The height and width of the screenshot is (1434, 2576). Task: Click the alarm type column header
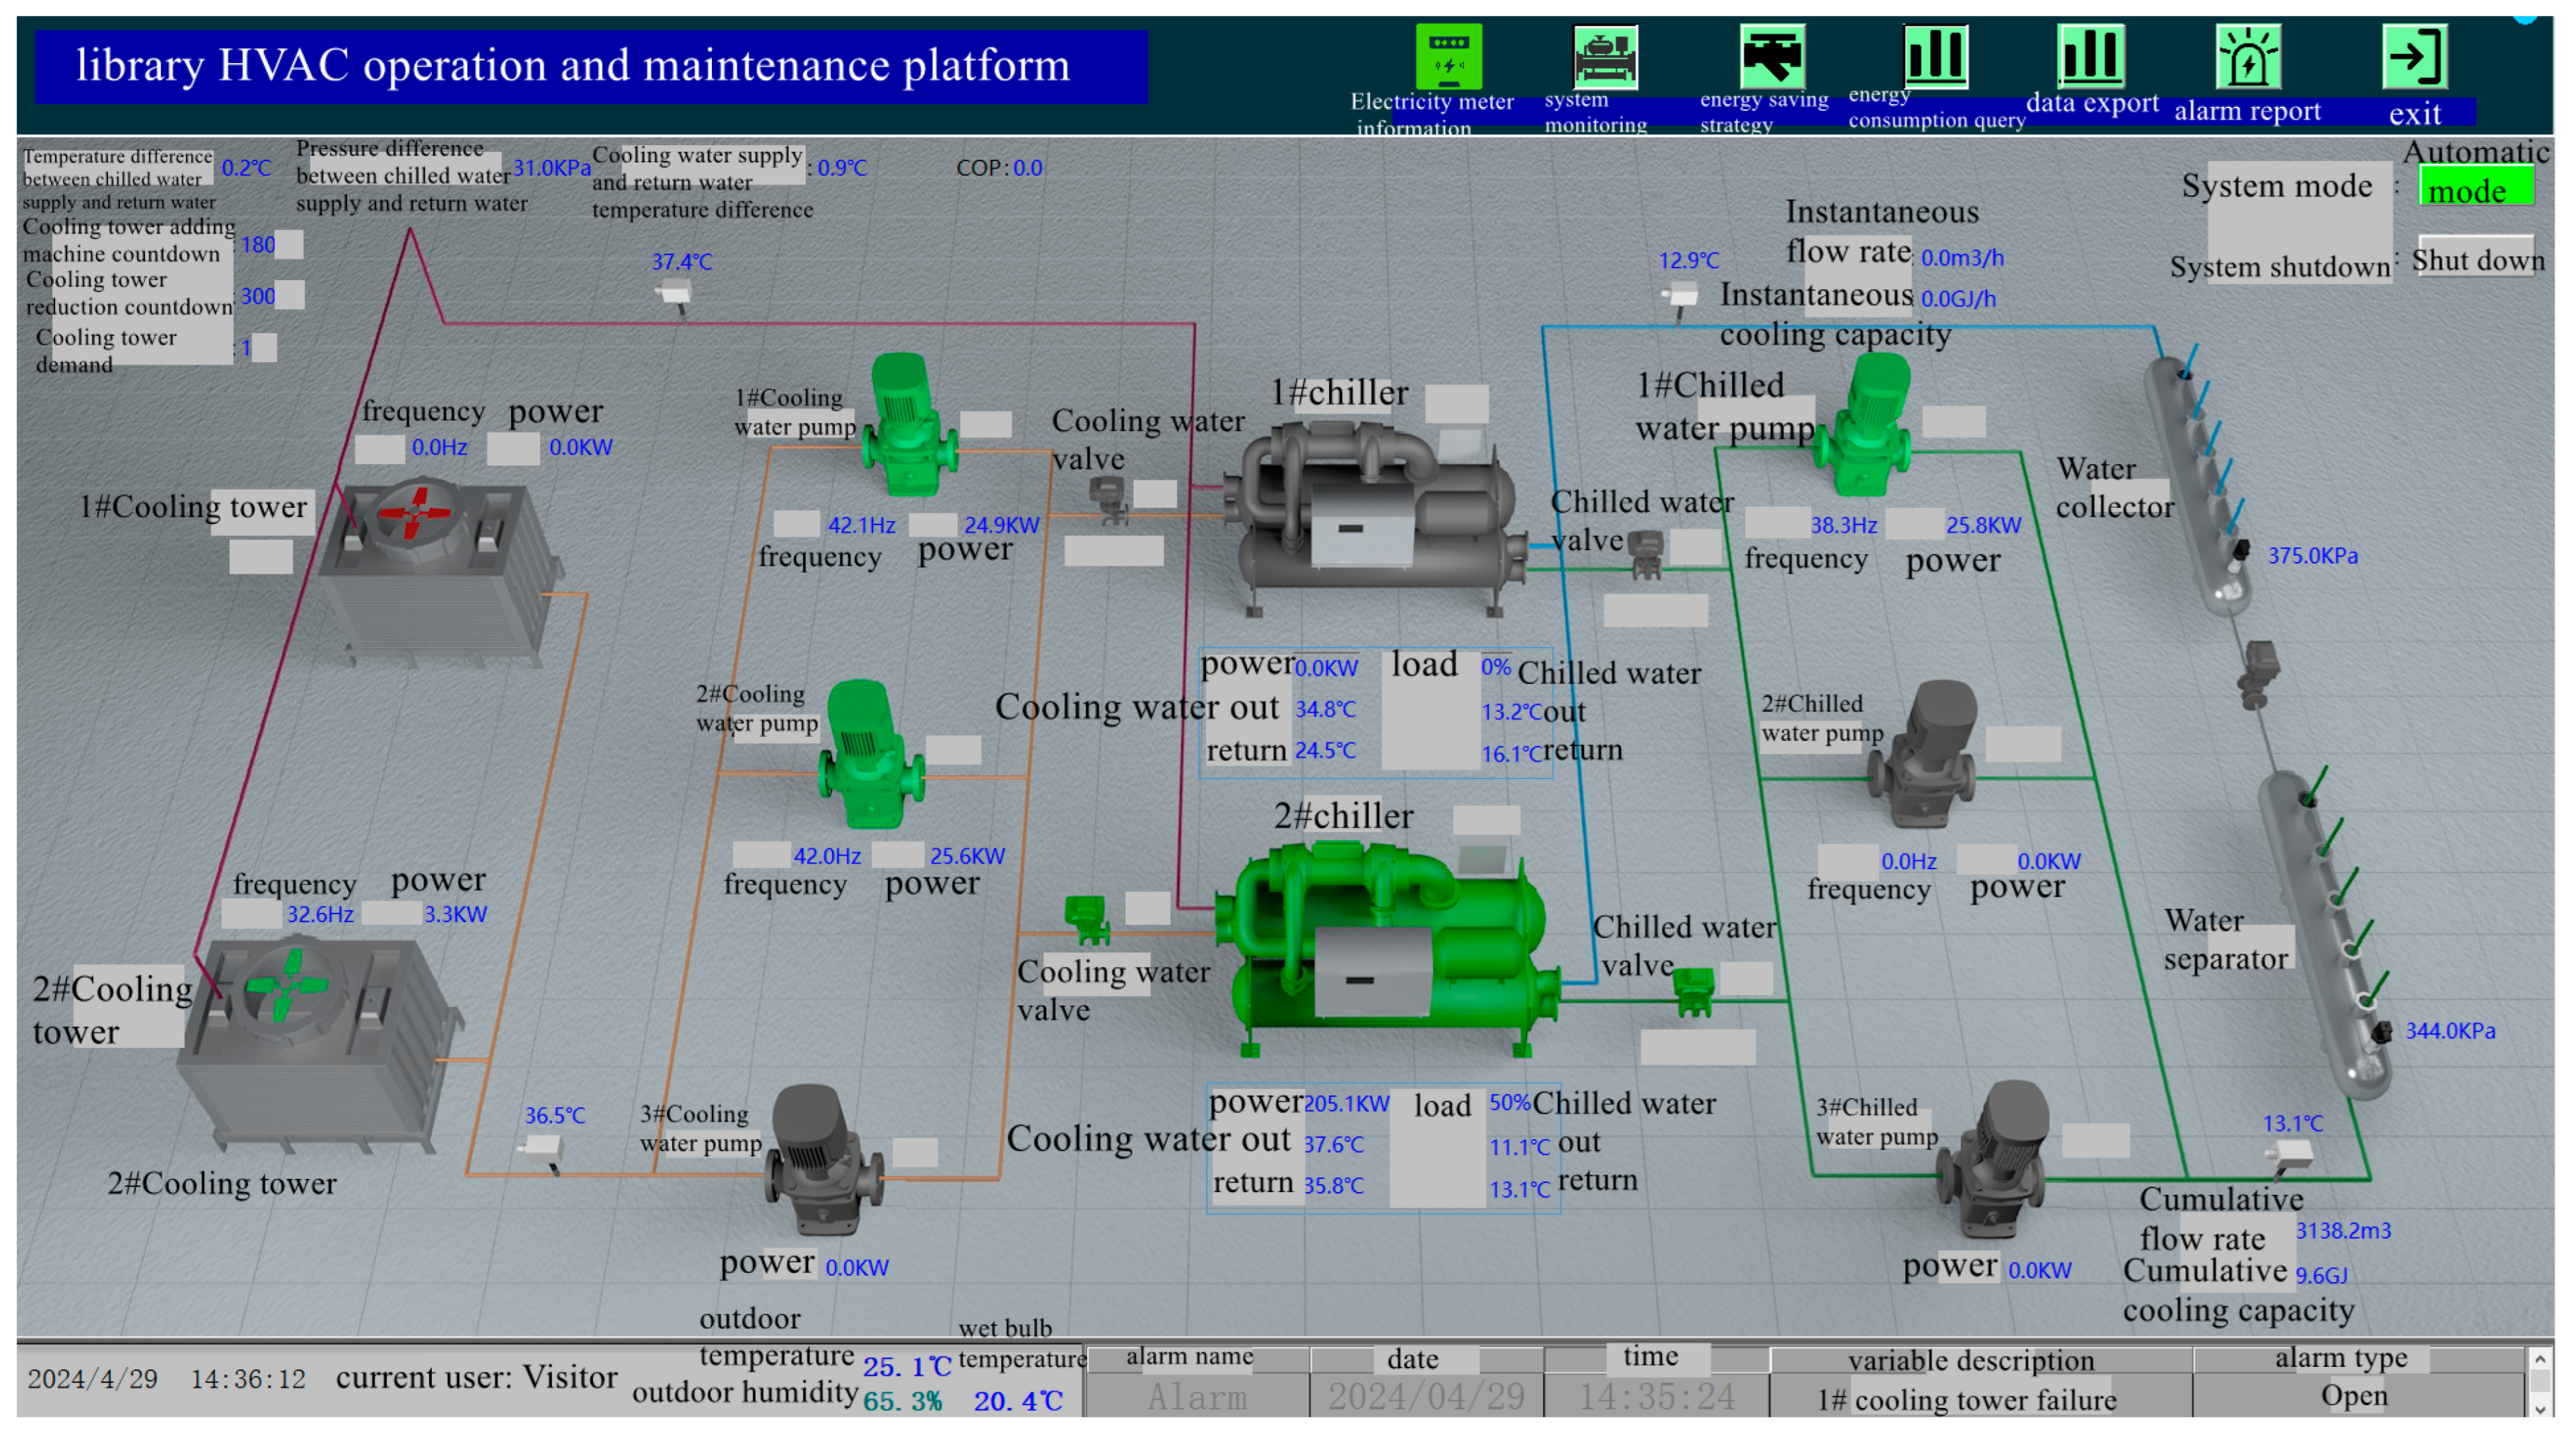point(2340,1358)
